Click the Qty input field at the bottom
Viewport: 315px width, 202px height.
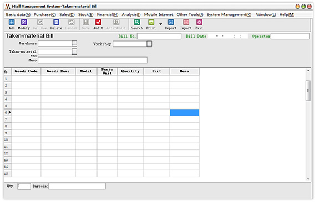coord(24,186)
